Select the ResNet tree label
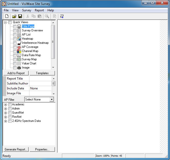Image resolution: width=170 pixels, height=160 pixels. (17, 117)
